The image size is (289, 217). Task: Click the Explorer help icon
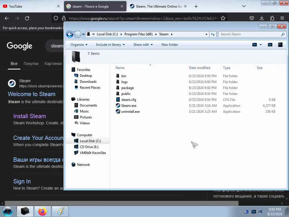pyautogui.click(x=280, y=45)
